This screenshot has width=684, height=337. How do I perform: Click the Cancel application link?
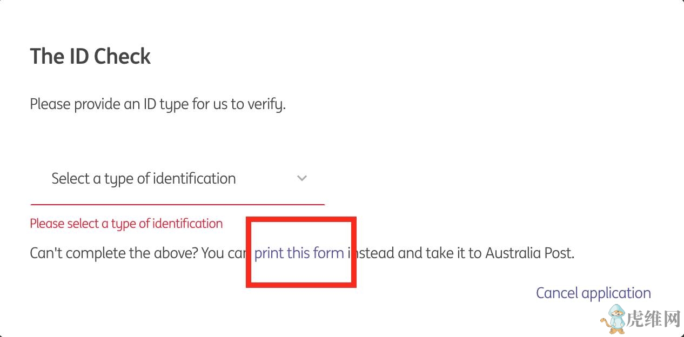pyautogui.click(x=593, y=293)
